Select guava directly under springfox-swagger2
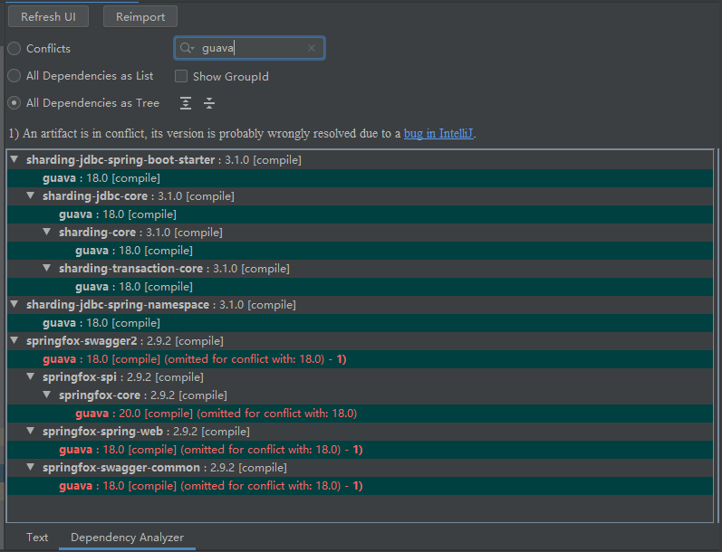 [360, 359]
